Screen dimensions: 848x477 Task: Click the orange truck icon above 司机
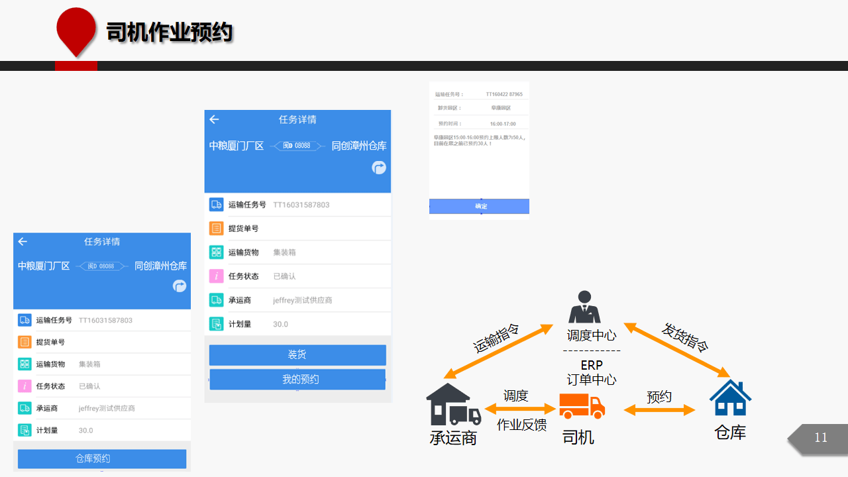582,406
